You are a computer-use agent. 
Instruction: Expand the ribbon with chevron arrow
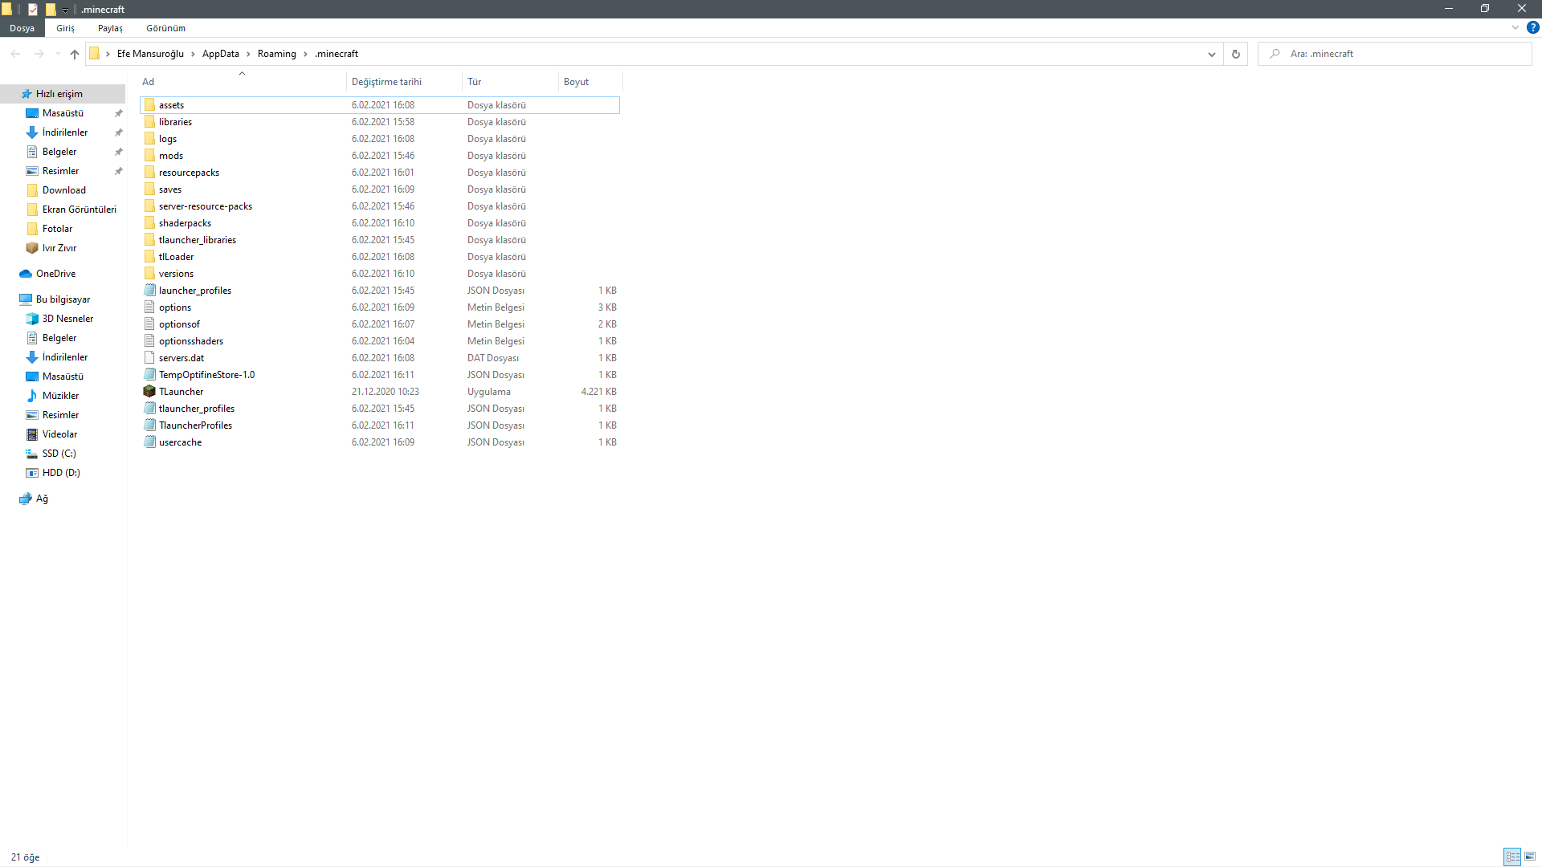click(x=1515, y=27)
